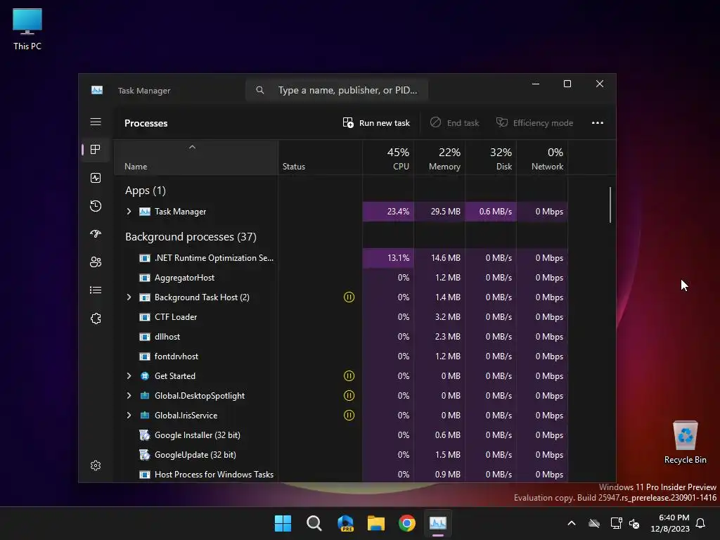The width and height of the screenshot is (720, 540).
Task: Select the dllhost process
Action: (x=341, y=337)
